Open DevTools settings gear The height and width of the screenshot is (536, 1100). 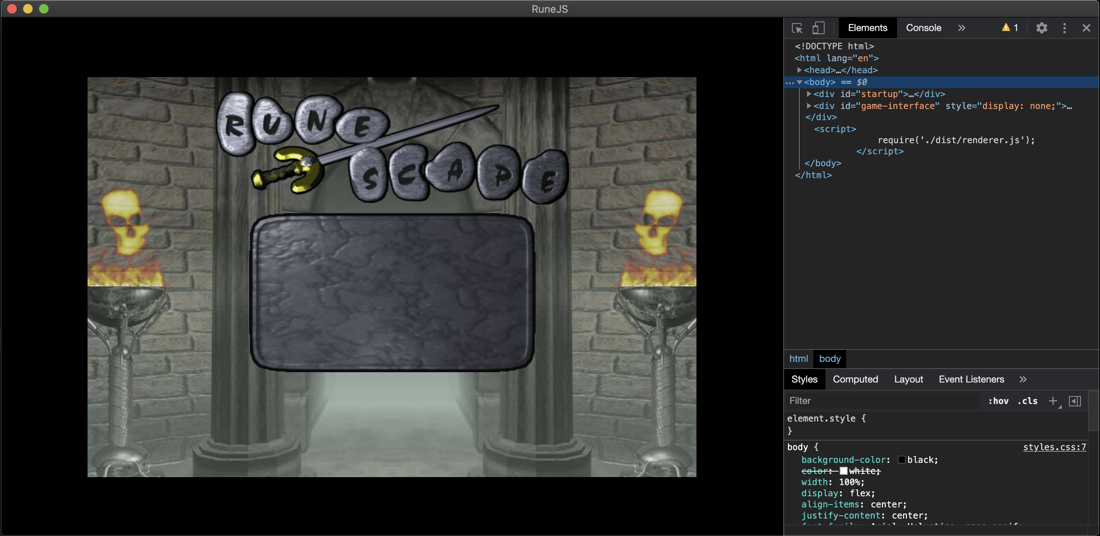coord(1041,28)
